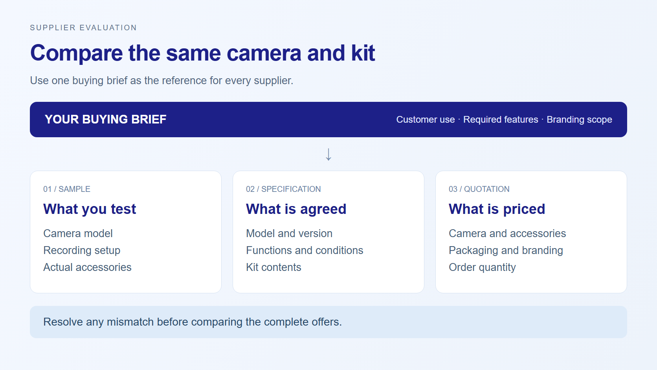This screenshot has width=657, height=370.
Task: Click 'Kit contents' in specification card
Action: [x=273, y=267]
